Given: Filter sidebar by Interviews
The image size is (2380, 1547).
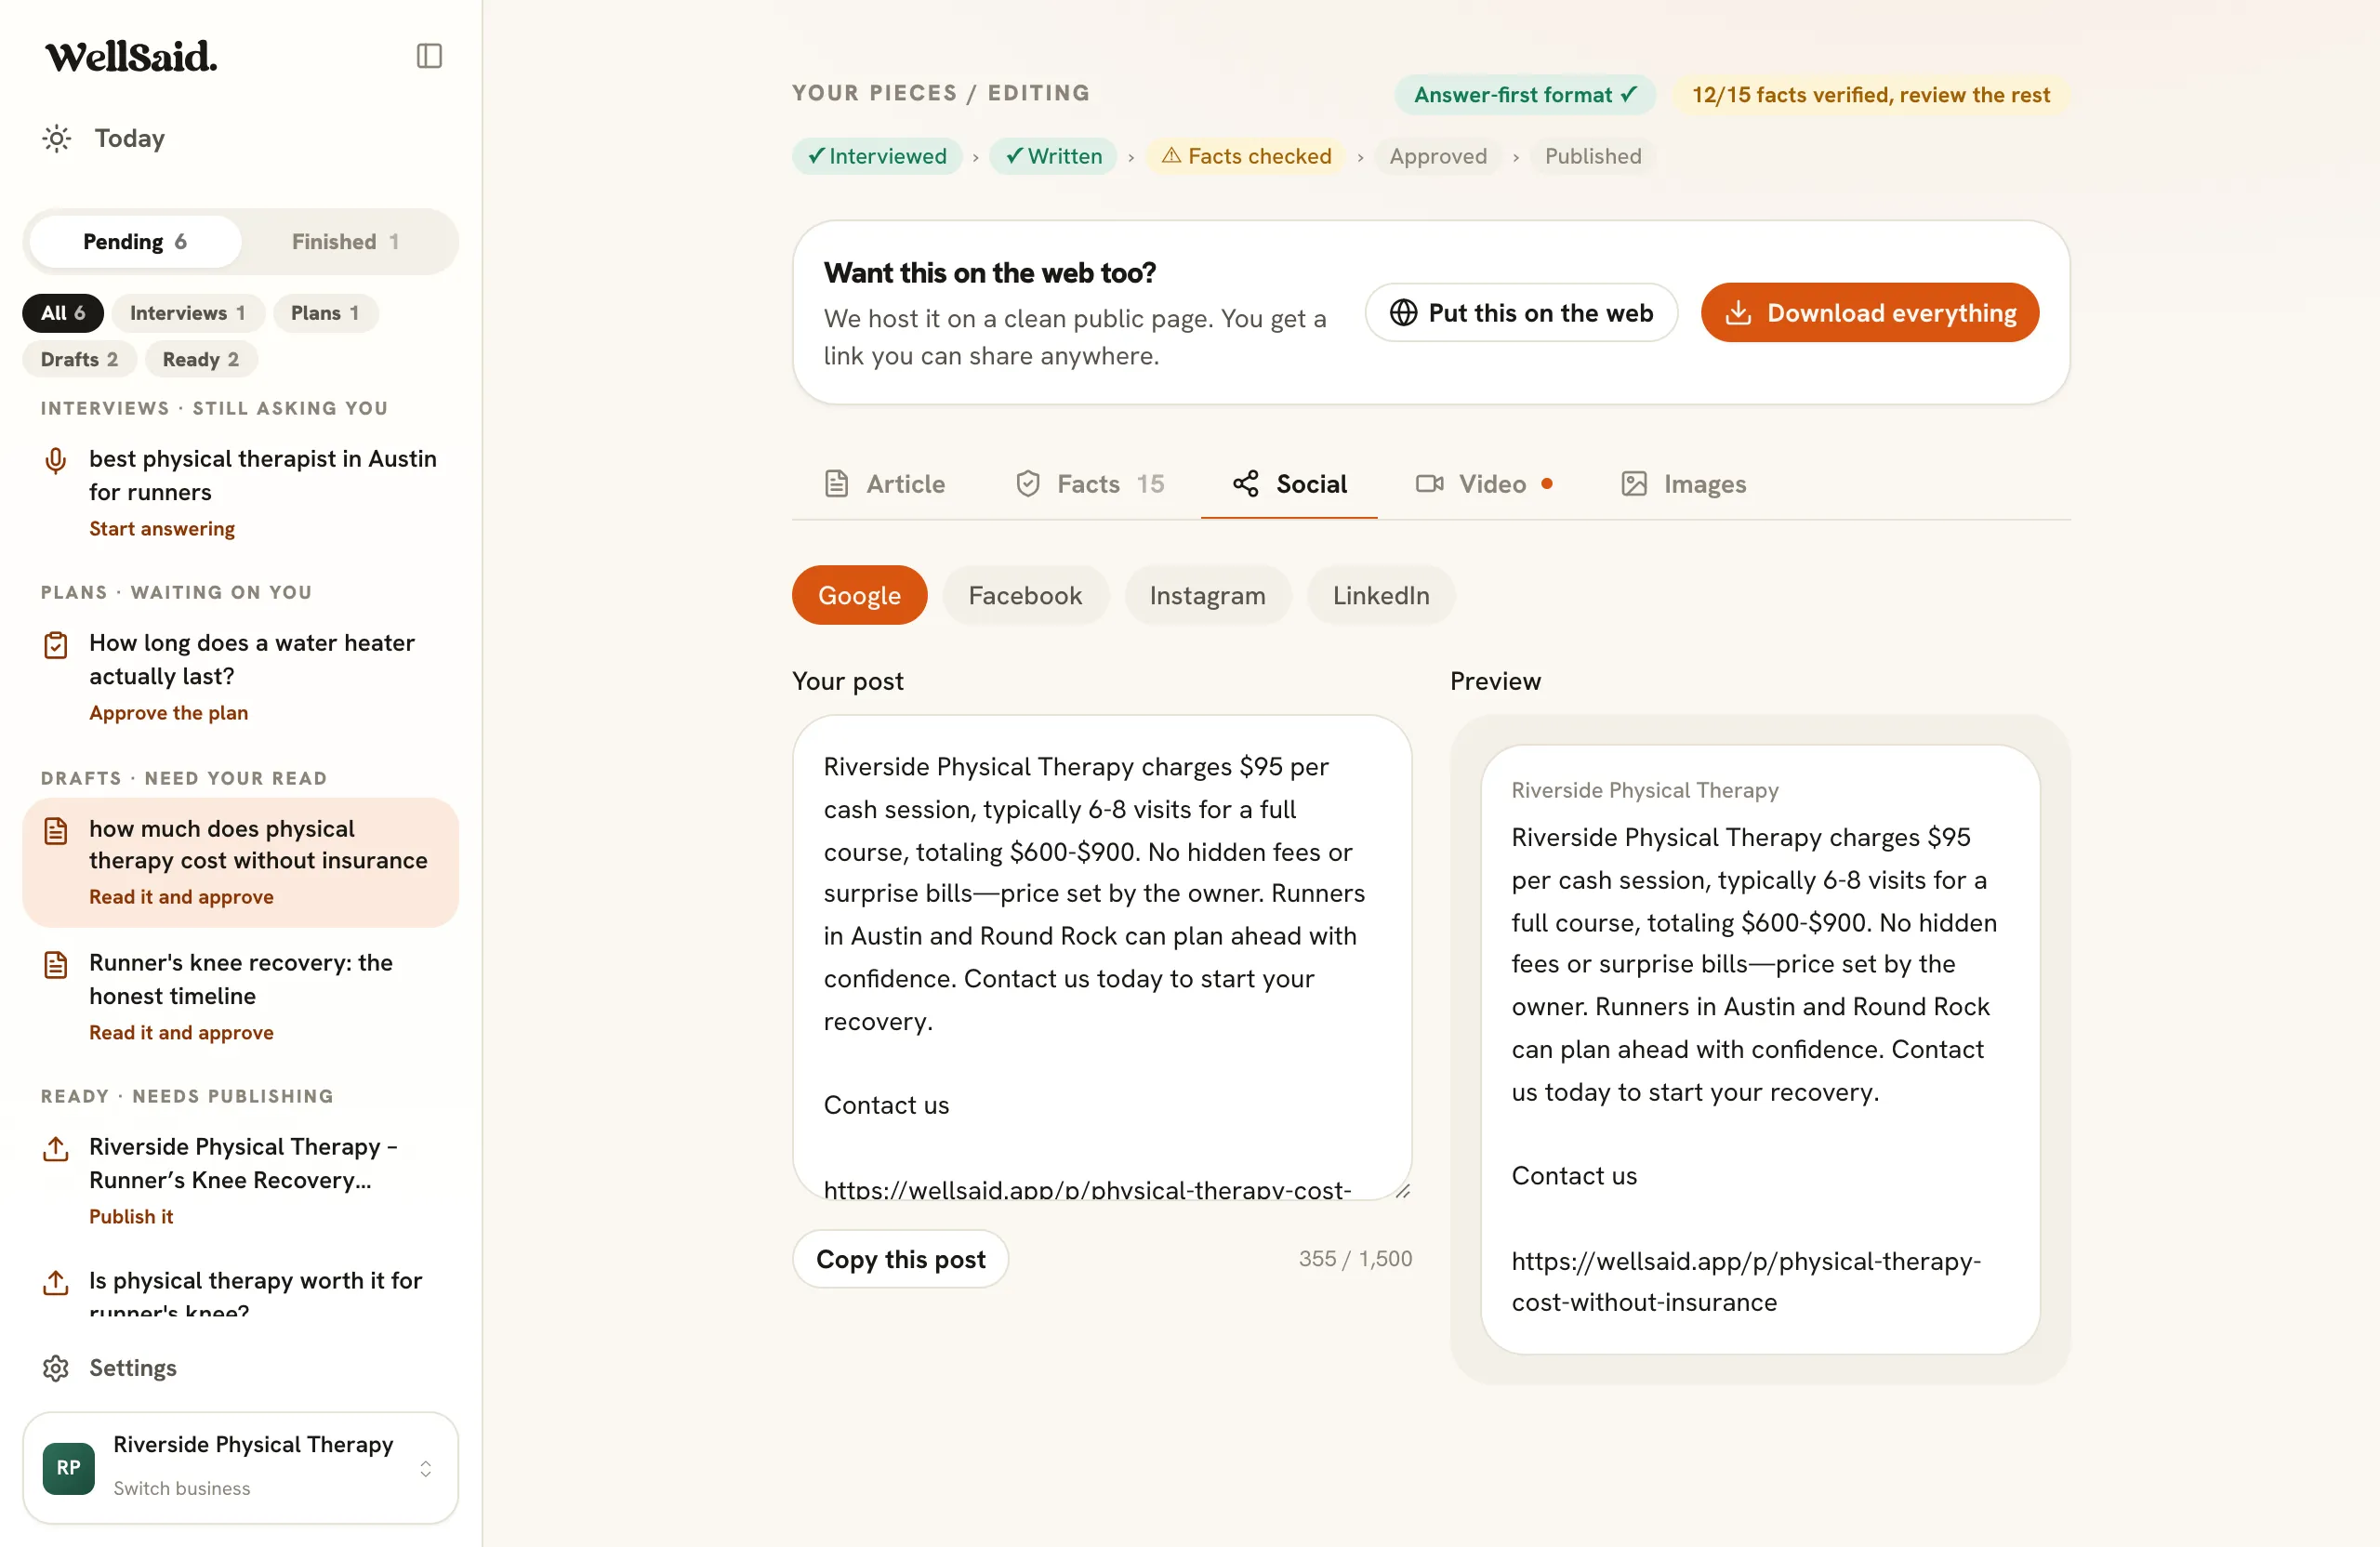Looking at the screenshot, I should [x=188, y=313].
